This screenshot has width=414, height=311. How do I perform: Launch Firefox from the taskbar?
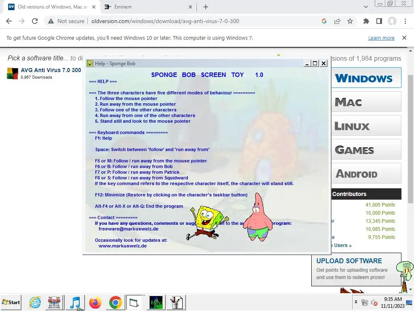[x=95, y=302]
